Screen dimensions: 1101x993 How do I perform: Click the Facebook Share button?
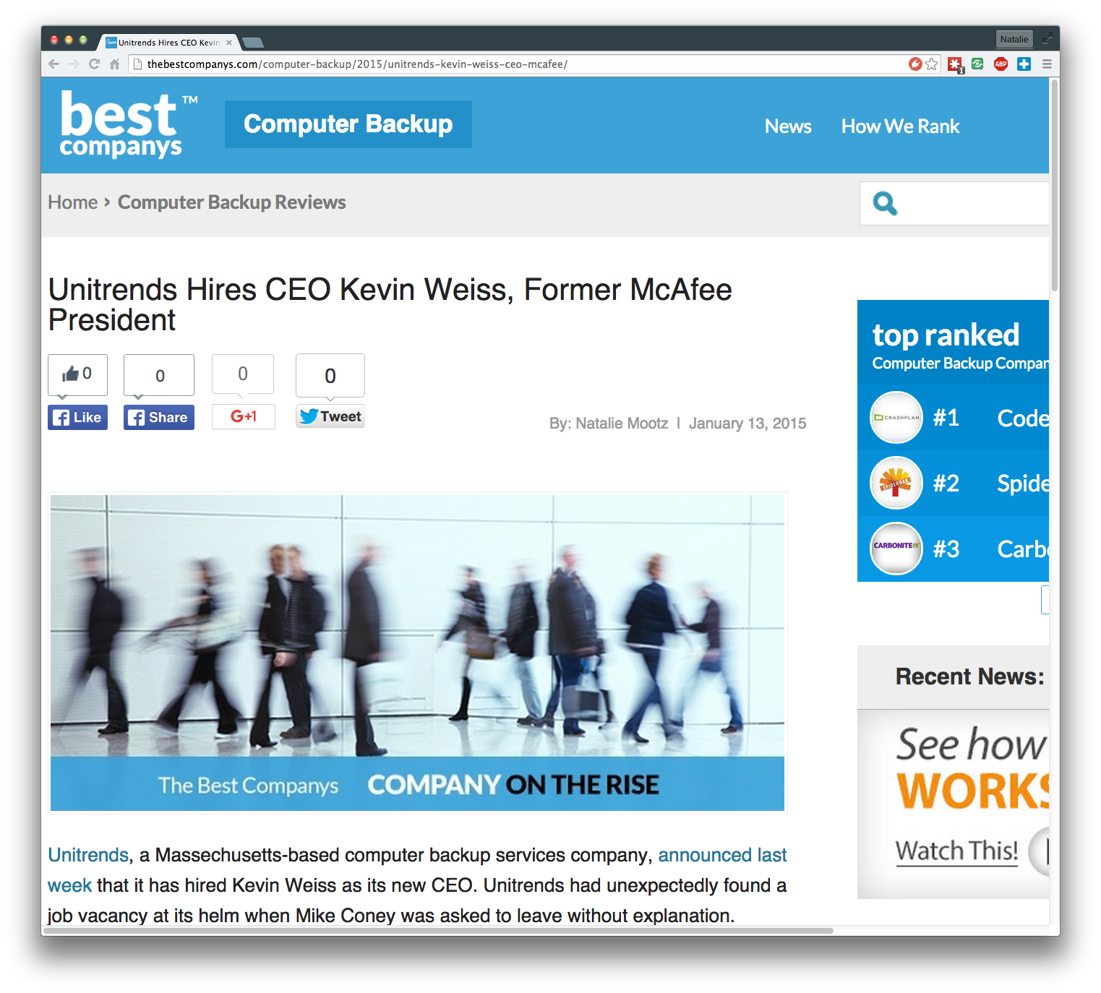click(x=159, y=417)
